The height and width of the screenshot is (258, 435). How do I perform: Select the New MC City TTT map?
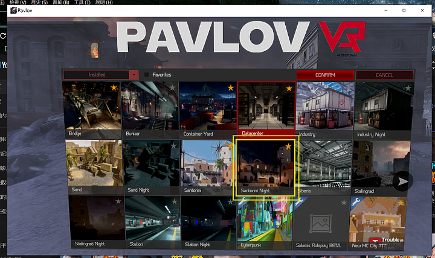click(378, 223)
